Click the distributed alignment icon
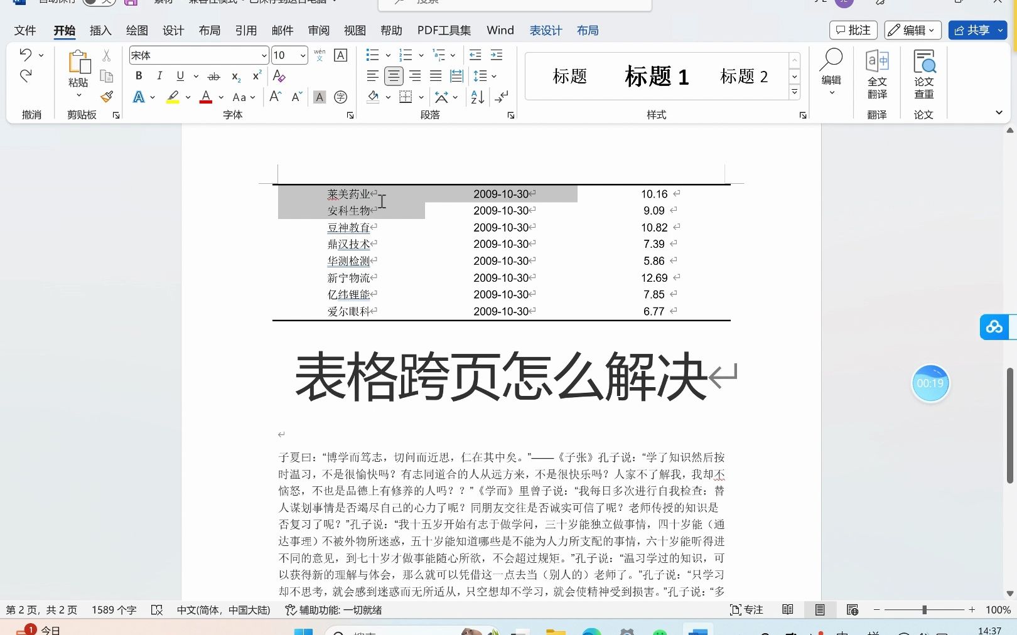1017x635 pixels. point(457,76)
